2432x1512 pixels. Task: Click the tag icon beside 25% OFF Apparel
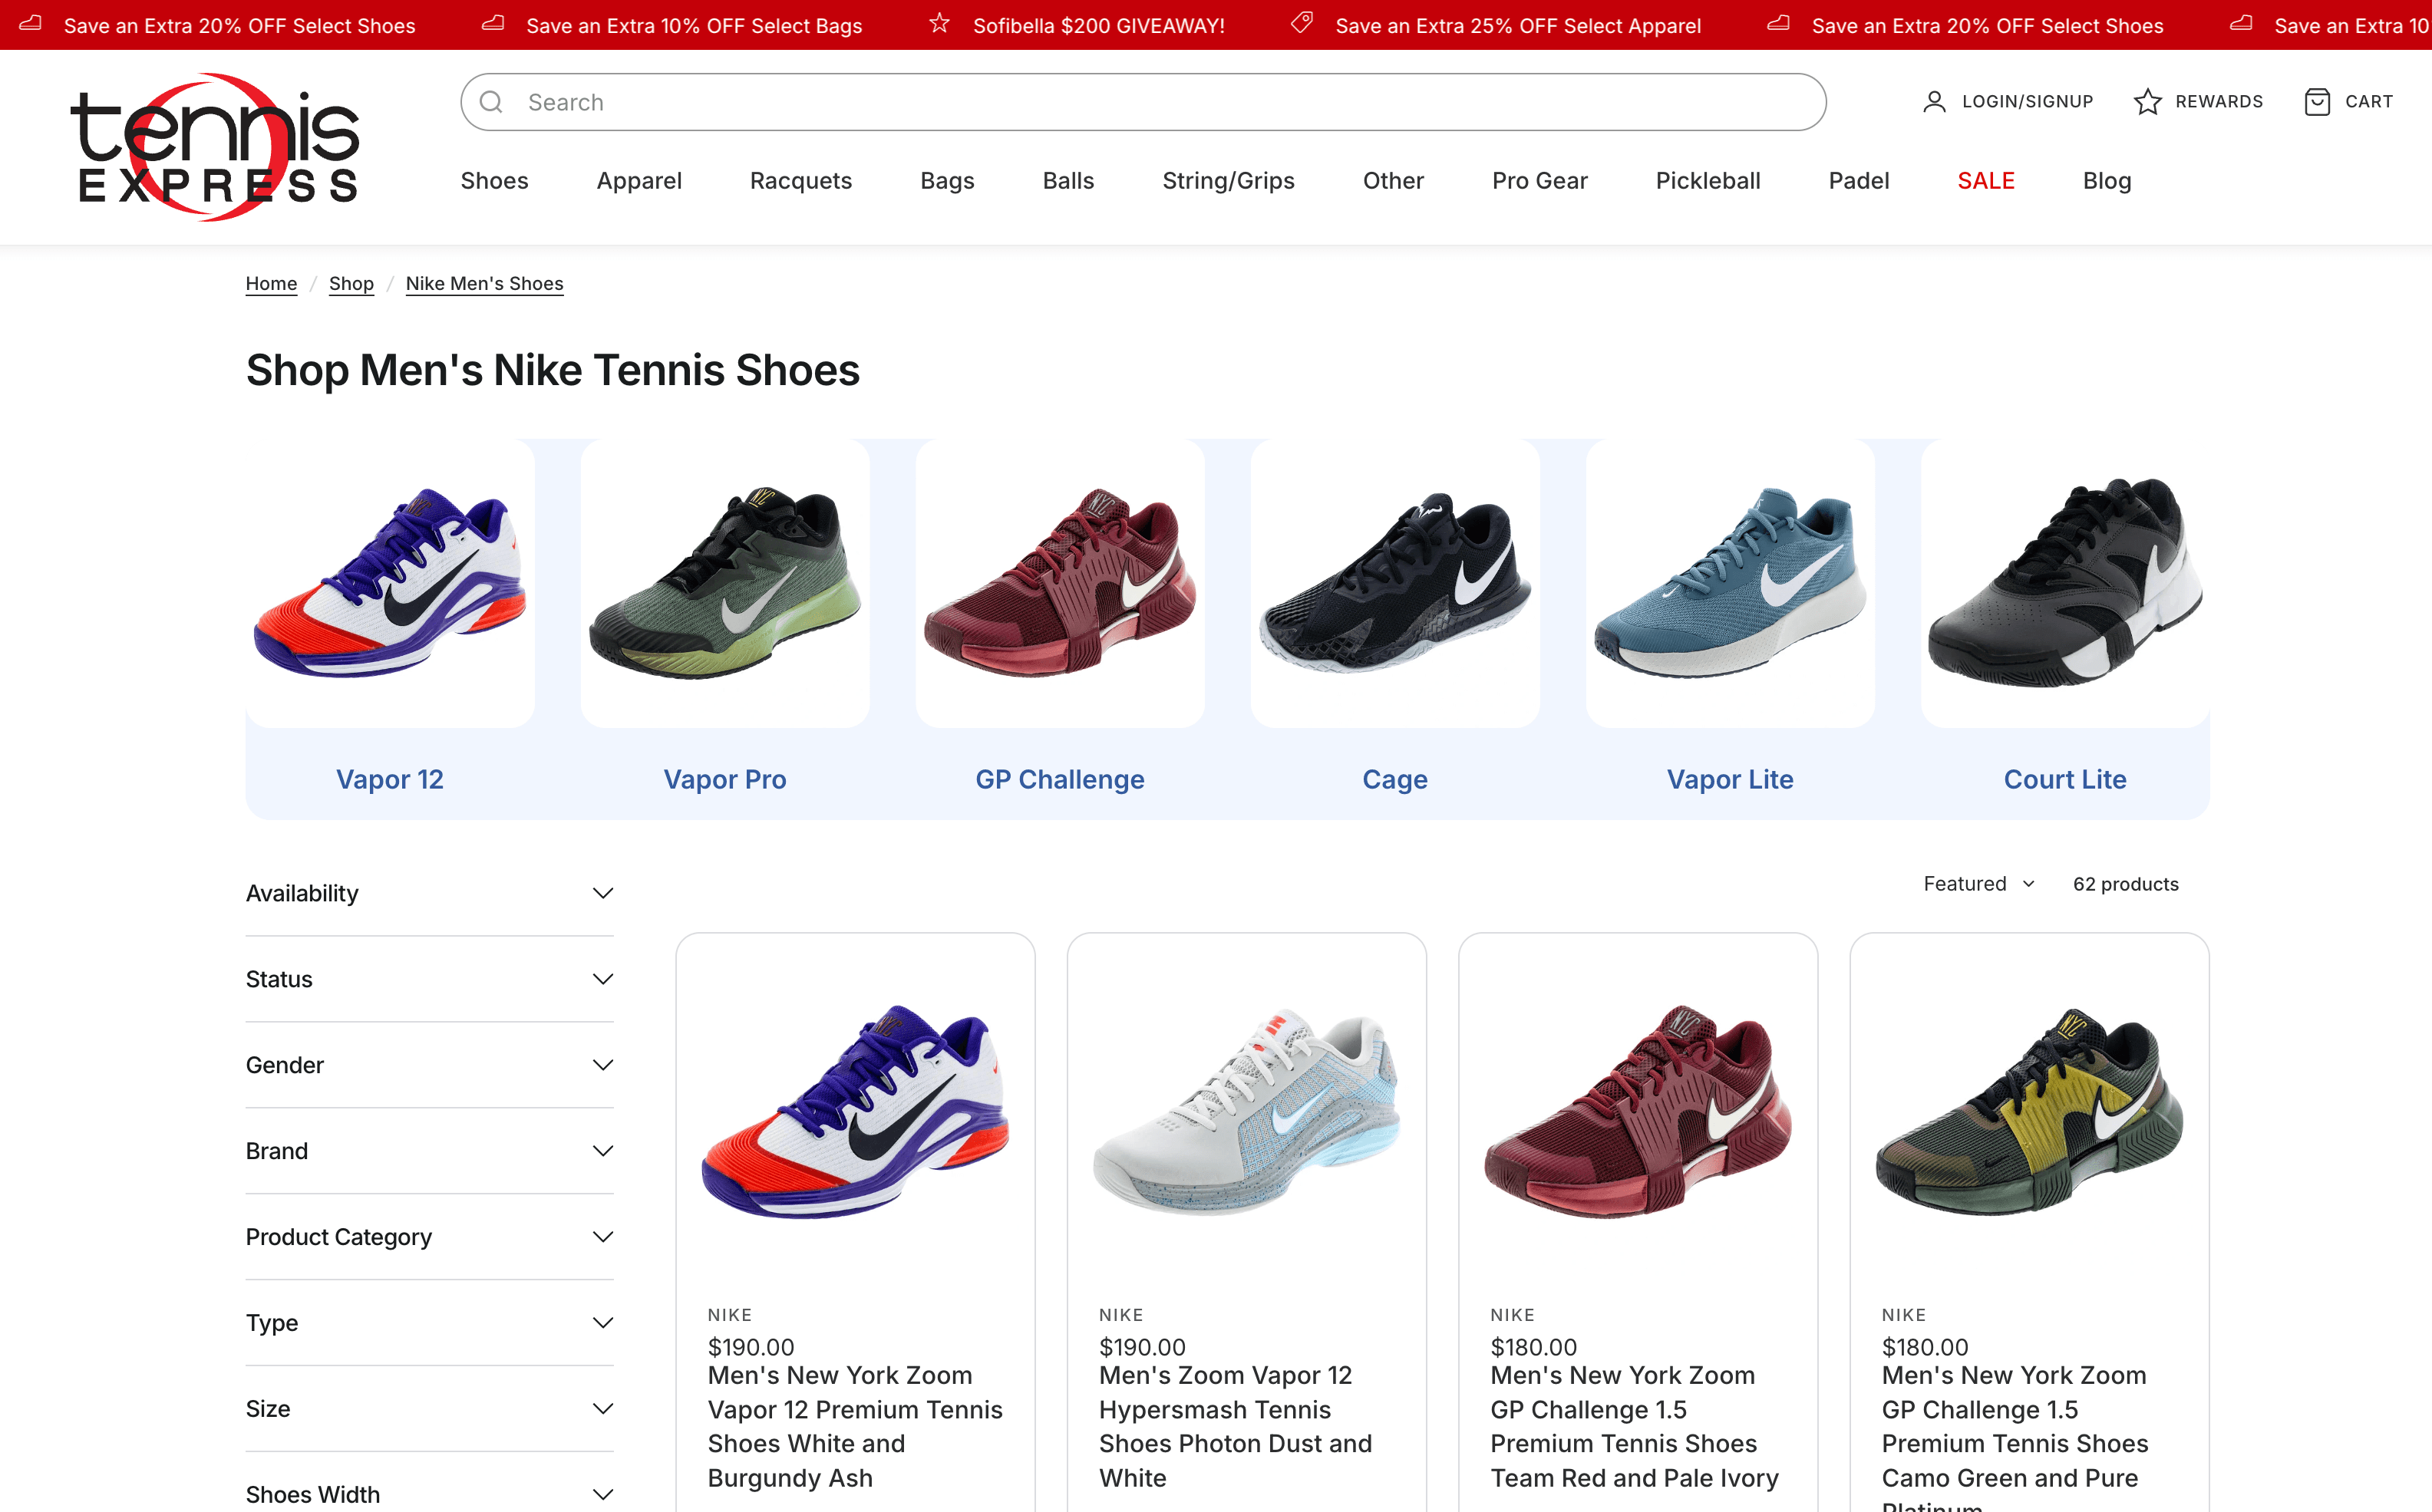click(x=1302, y=24)
